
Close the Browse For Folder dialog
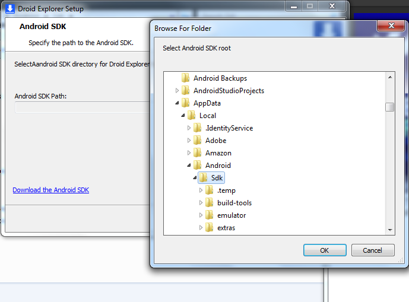[x=391, y=26]
